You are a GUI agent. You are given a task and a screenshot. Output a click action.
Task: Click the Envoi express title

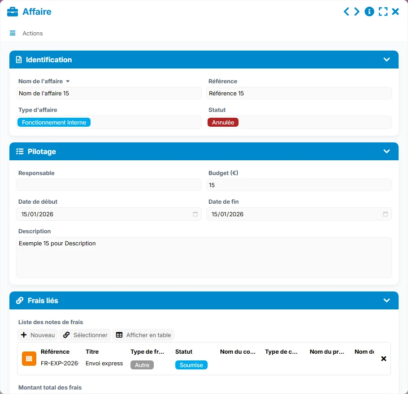pyautogui.click(x=104, y=364)
